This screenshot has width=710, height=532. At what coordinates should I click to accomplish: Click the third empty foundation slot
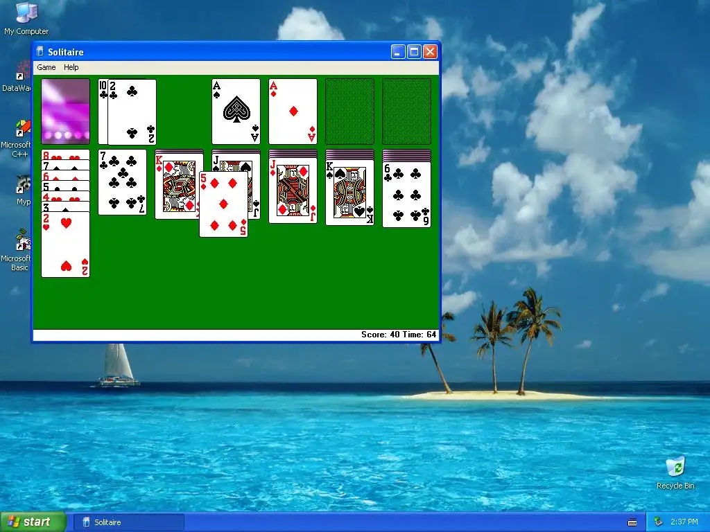pyautogui.click(x=349, y=112)
